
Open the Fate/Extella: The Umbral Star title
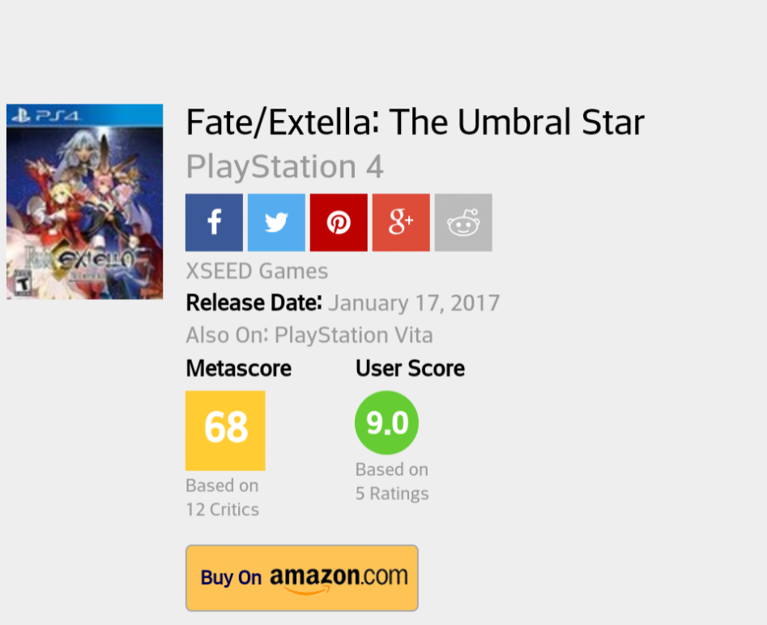[x=415, y=122]
